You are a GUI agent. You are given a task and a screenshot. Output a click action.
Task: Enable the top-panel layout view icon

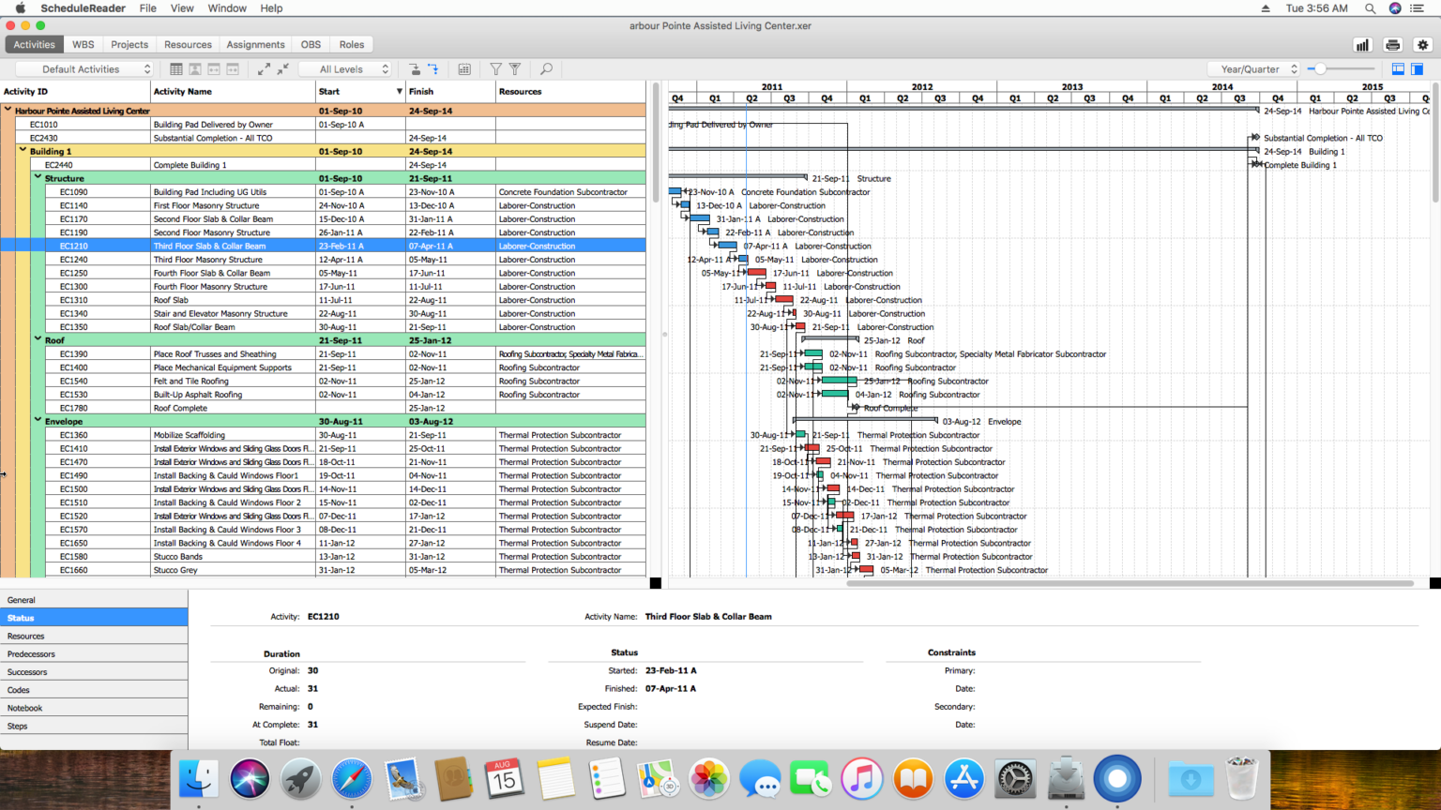(x=1397, y=68)
